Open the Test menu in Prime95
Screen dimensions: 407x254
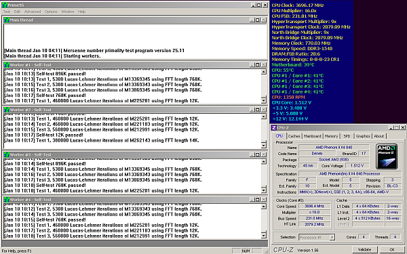(x=7, y=12)
